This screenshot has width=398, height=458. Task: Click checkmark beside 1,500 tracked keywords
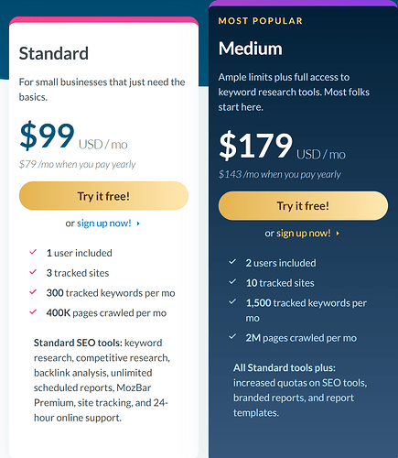pyautogui.click(x=232, y=302)
